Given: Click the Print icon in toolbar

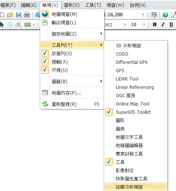Looking at the screenshot, I should [27, 15].
